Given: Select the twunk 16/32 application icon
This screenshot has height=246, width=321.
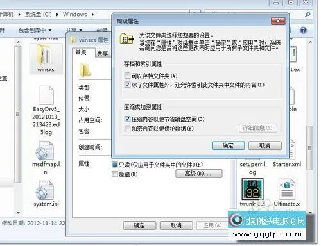Looking at the screenshot, I should coord(252,189).
